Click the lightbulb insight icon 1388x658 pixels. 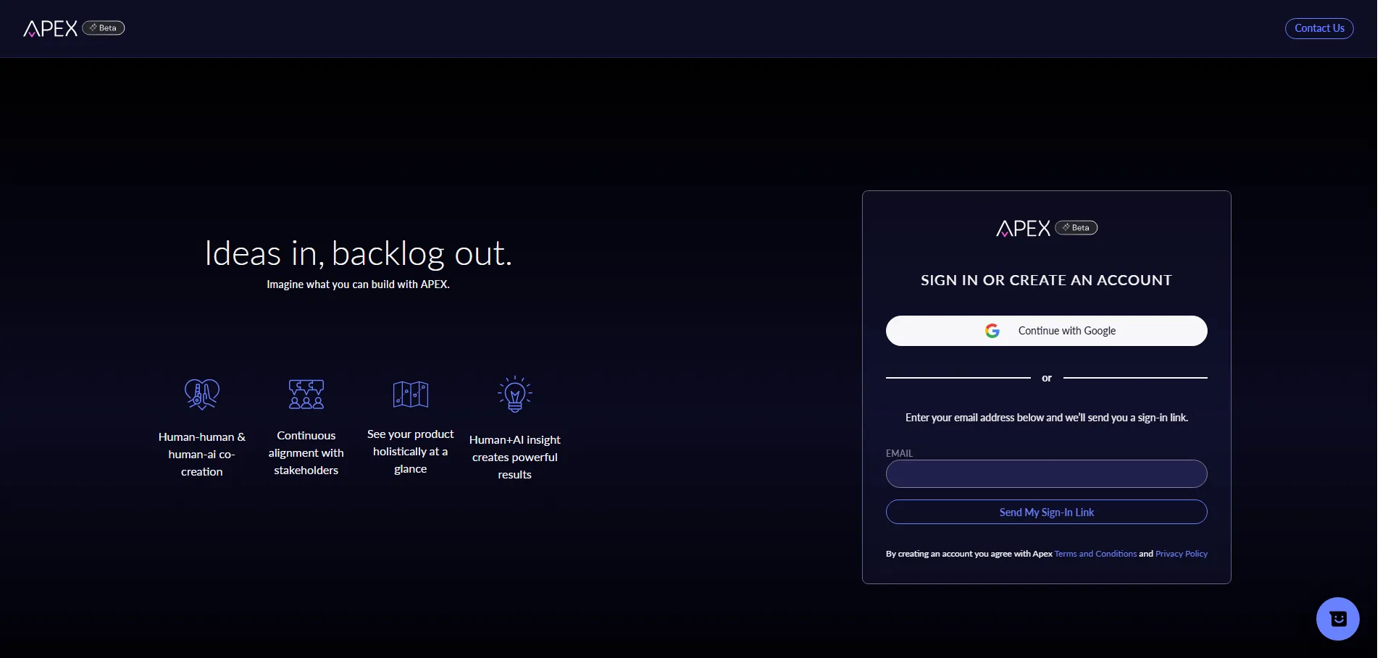click(515, 395)
